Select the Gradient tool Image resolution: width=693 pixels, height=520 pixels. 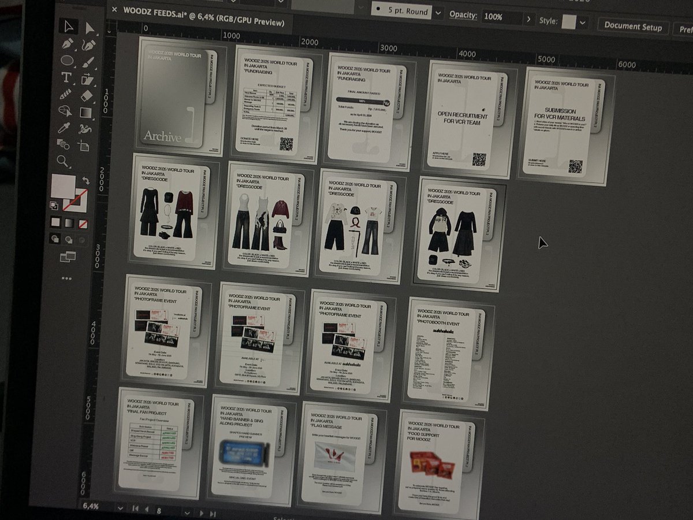pos(86,112)
